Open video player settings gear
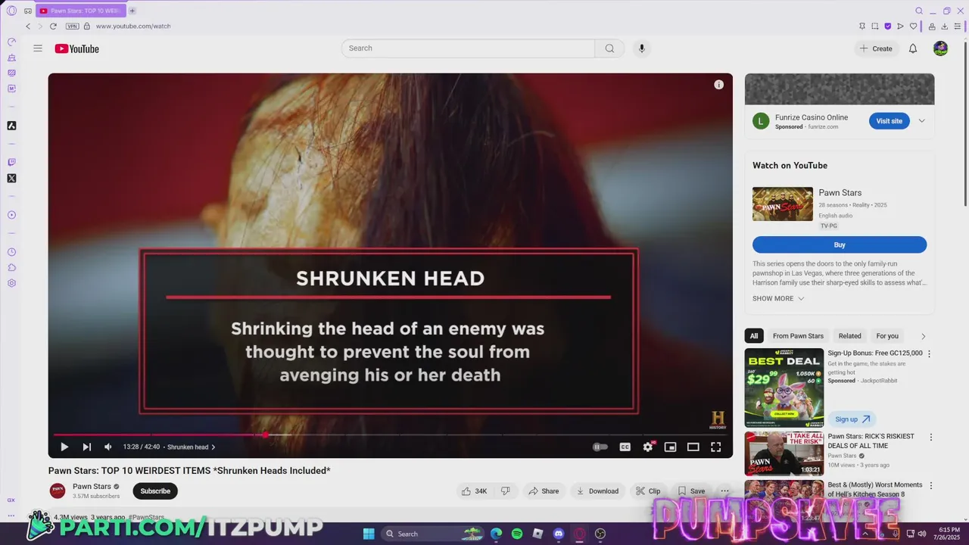 [647, 447]
